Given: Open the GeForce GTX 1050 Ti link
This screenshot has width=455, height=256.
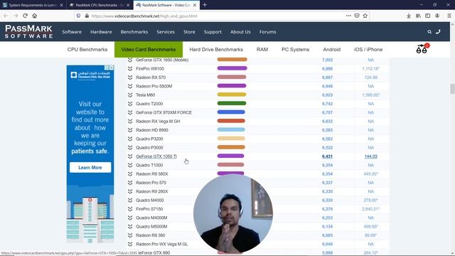Looking at the screenshot, I should pos(156,156).
